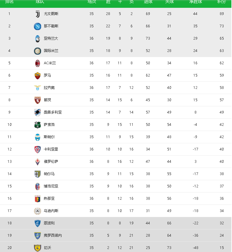Click the Udinese circular badge
The width and height of the screenshot is (232, 252).
click(x=38, y=211)
